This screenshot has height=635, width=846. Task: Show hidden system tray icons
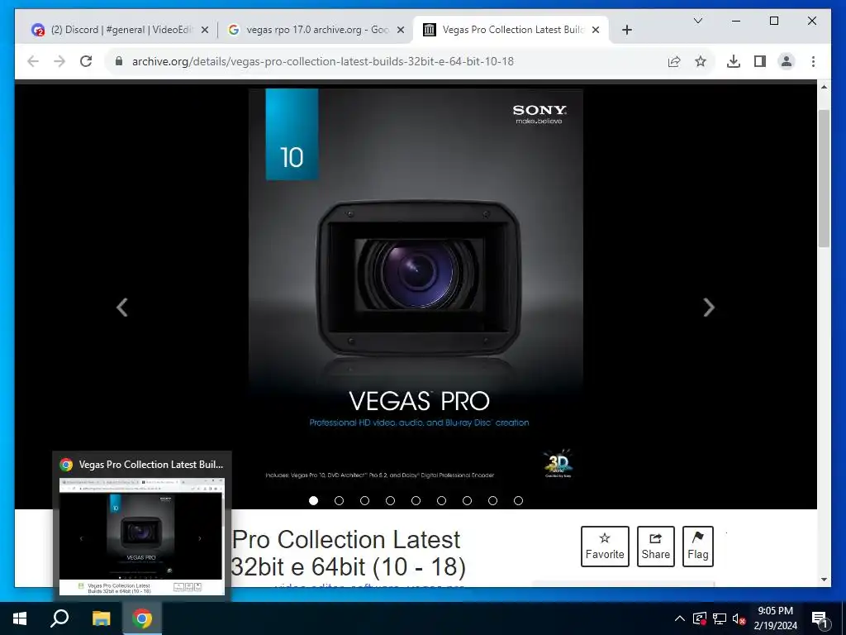[680, 618]
